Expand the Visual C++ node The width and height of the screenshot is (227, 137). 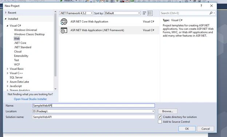click(8, 73)
